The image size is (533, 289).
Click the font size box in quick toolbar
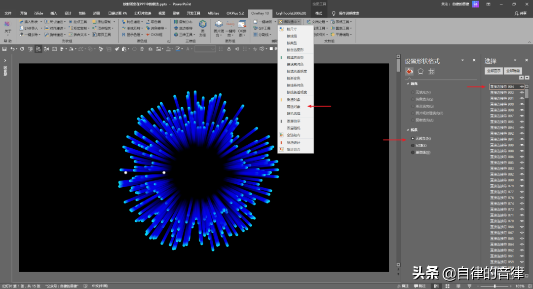tap(205, 49)
